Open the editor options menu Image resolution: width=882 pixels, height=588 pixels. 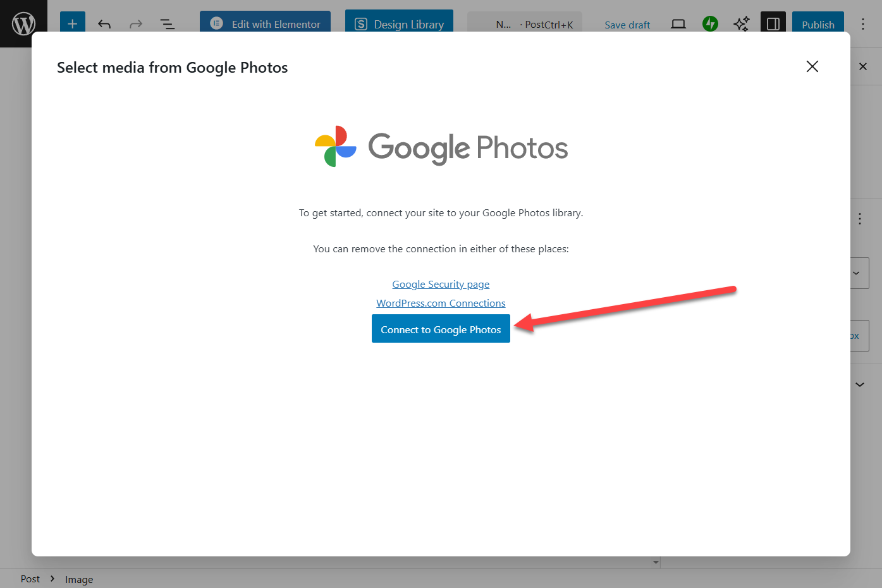click(x=863, y=24)
